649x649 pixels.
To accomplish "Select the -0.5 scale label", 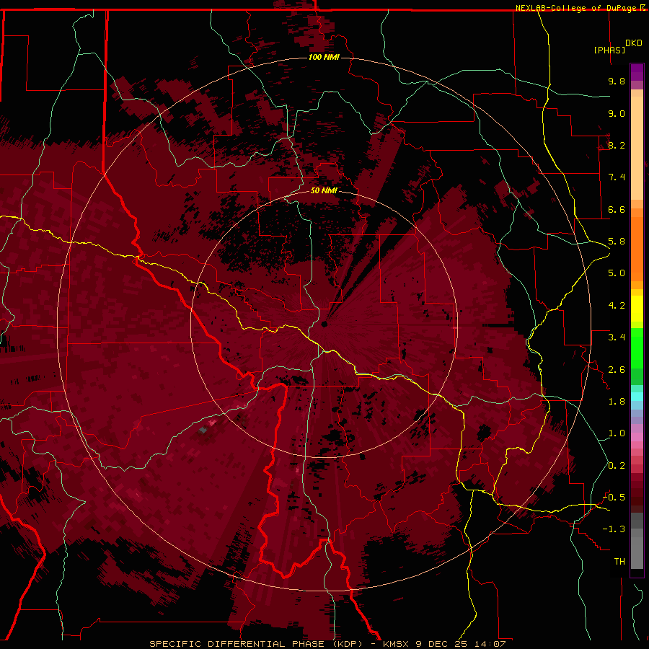I will point(614,498).
